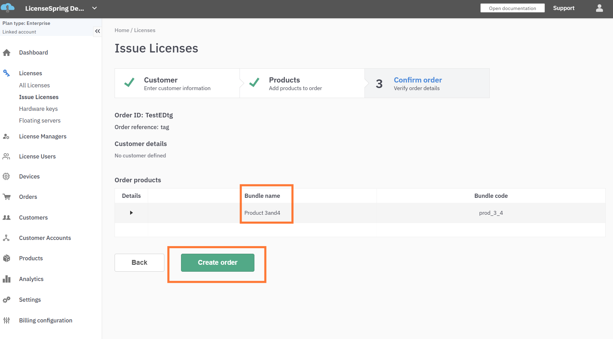This screenshot has height=339, width=613.
Task: Click the Licenses key icon
Action: pos(6,73)
